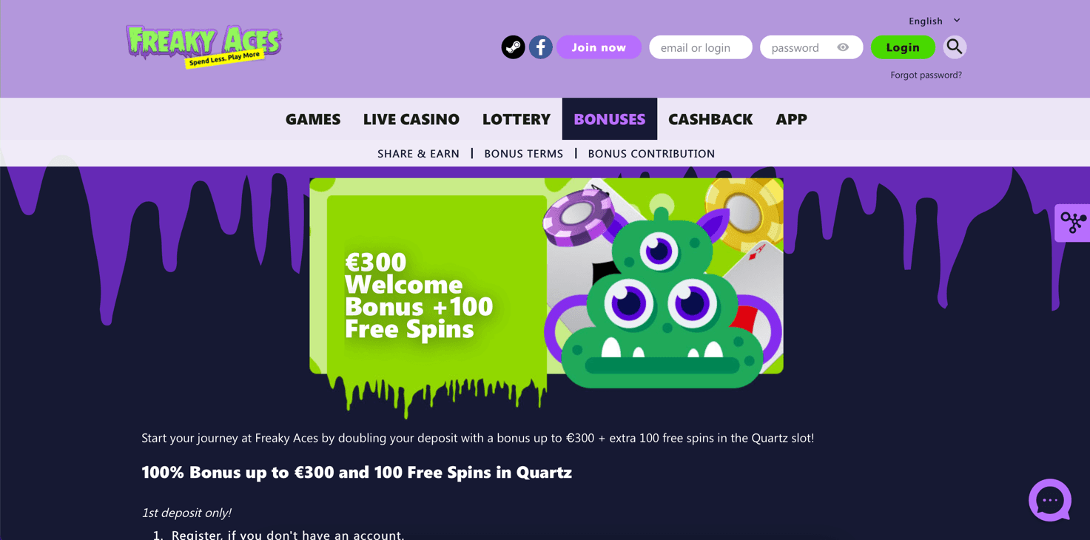Select the Lottery menu item

pos(517,119)
